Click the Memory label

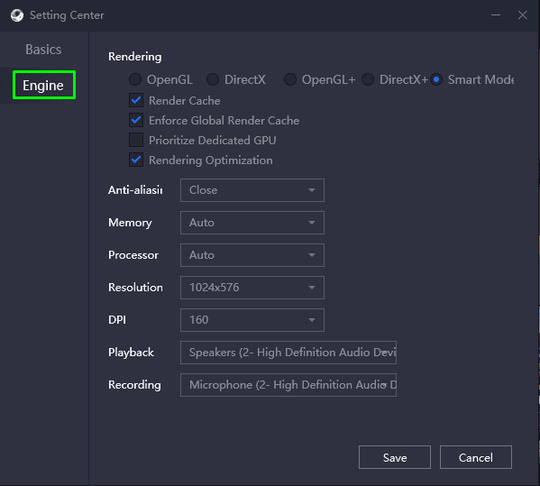130,223
